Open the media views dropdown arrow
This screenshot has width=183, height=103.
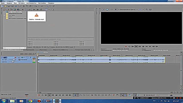coord(49,9)
